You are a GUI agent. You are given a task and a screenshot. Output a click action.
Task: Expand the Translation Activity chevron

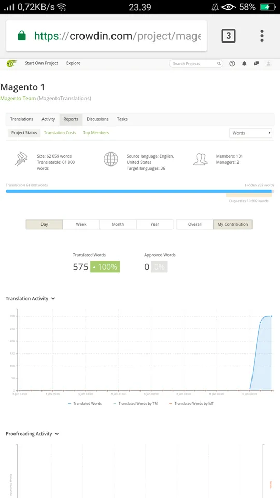[x=53, y=299]
